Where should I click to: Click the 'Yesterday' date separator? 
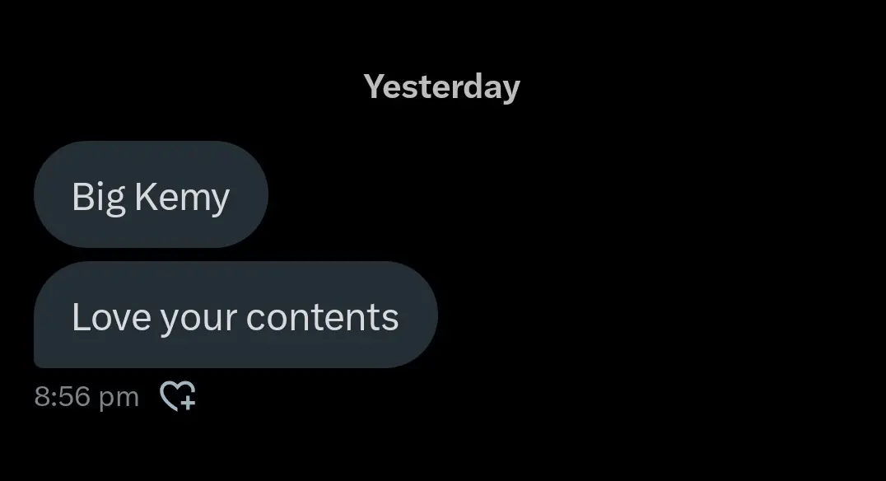click(442, 87)
